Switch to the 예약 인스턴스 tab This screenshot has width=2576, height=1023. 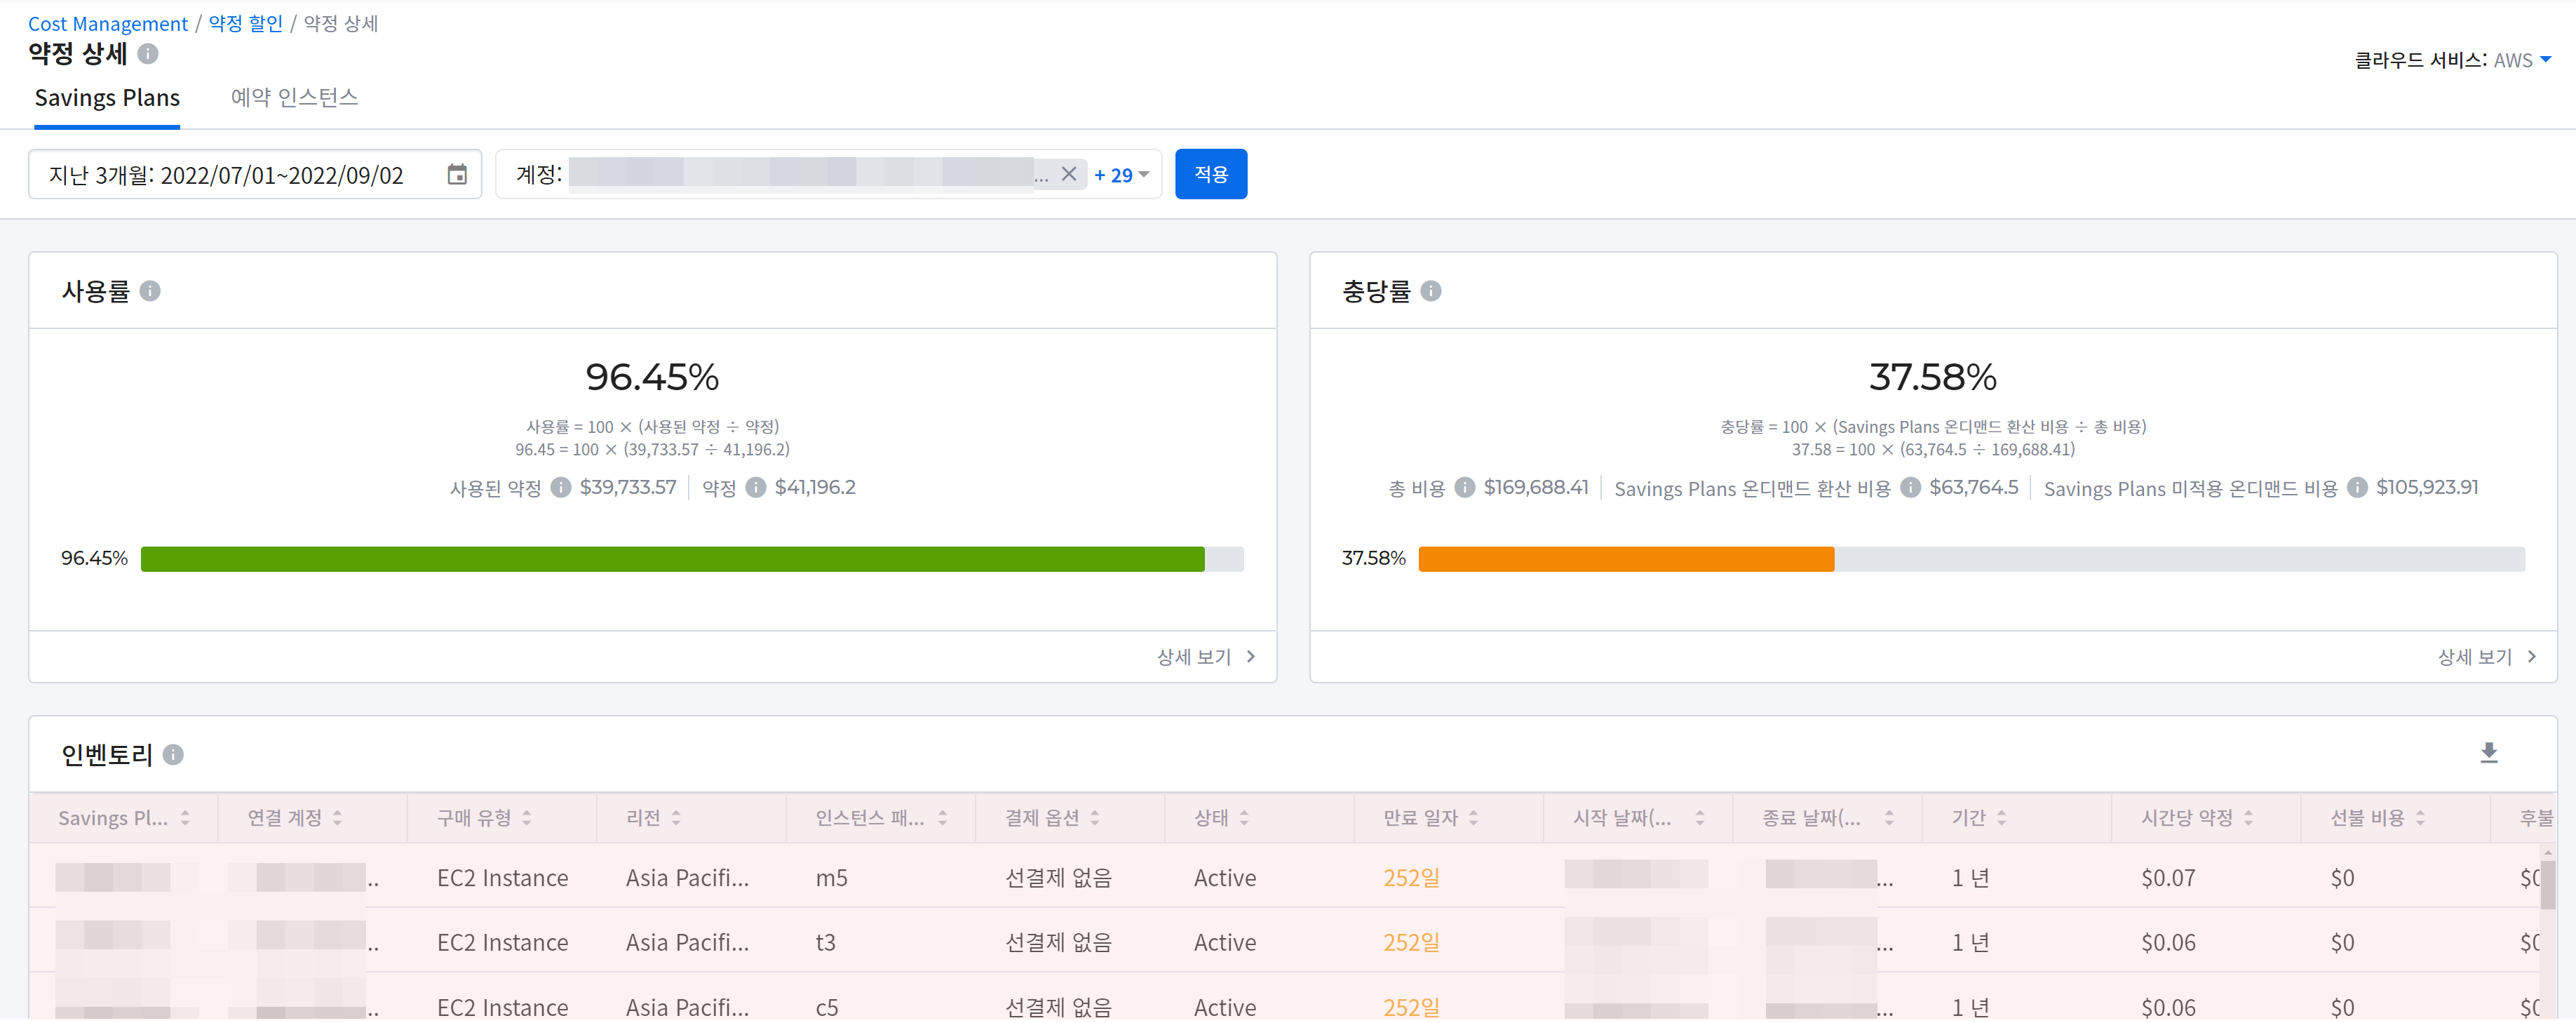click(294, 98)
